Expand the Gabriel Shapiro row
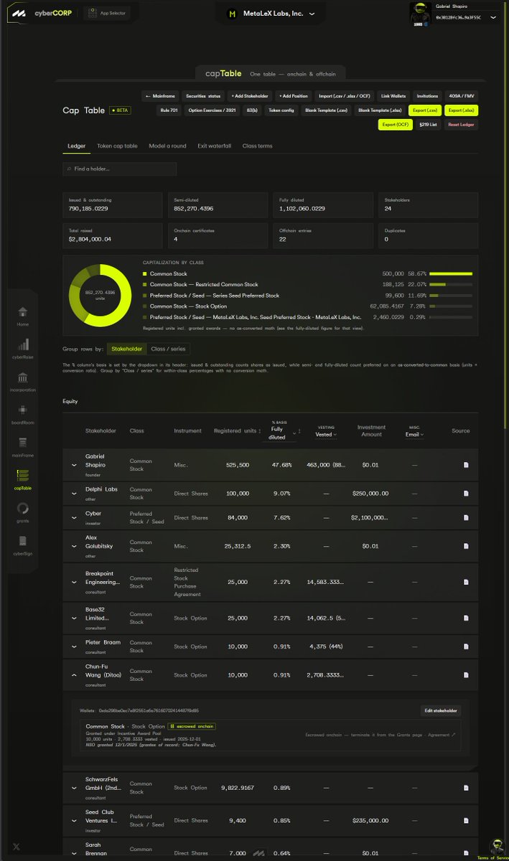This screenshot has width=509, height=861. [73, 465]
